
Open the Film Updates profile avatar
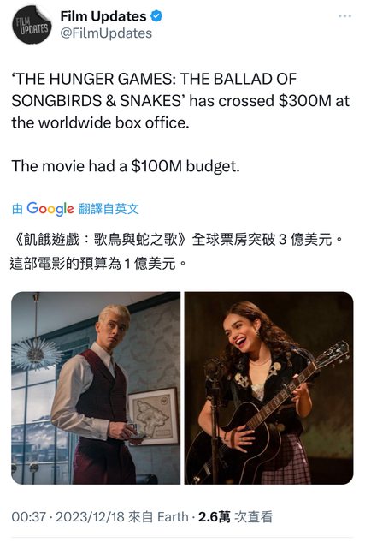pos(32,25)
